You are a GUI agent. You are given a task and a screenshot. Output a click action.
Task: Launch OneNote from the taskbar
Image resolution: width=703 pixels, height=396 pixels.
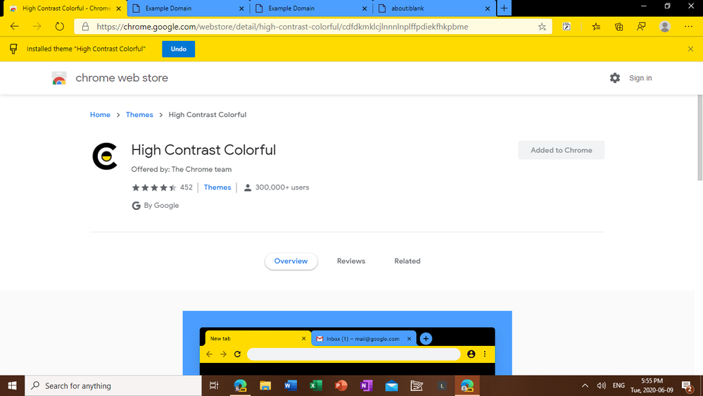pyautogui.click(x=367, y=385)
